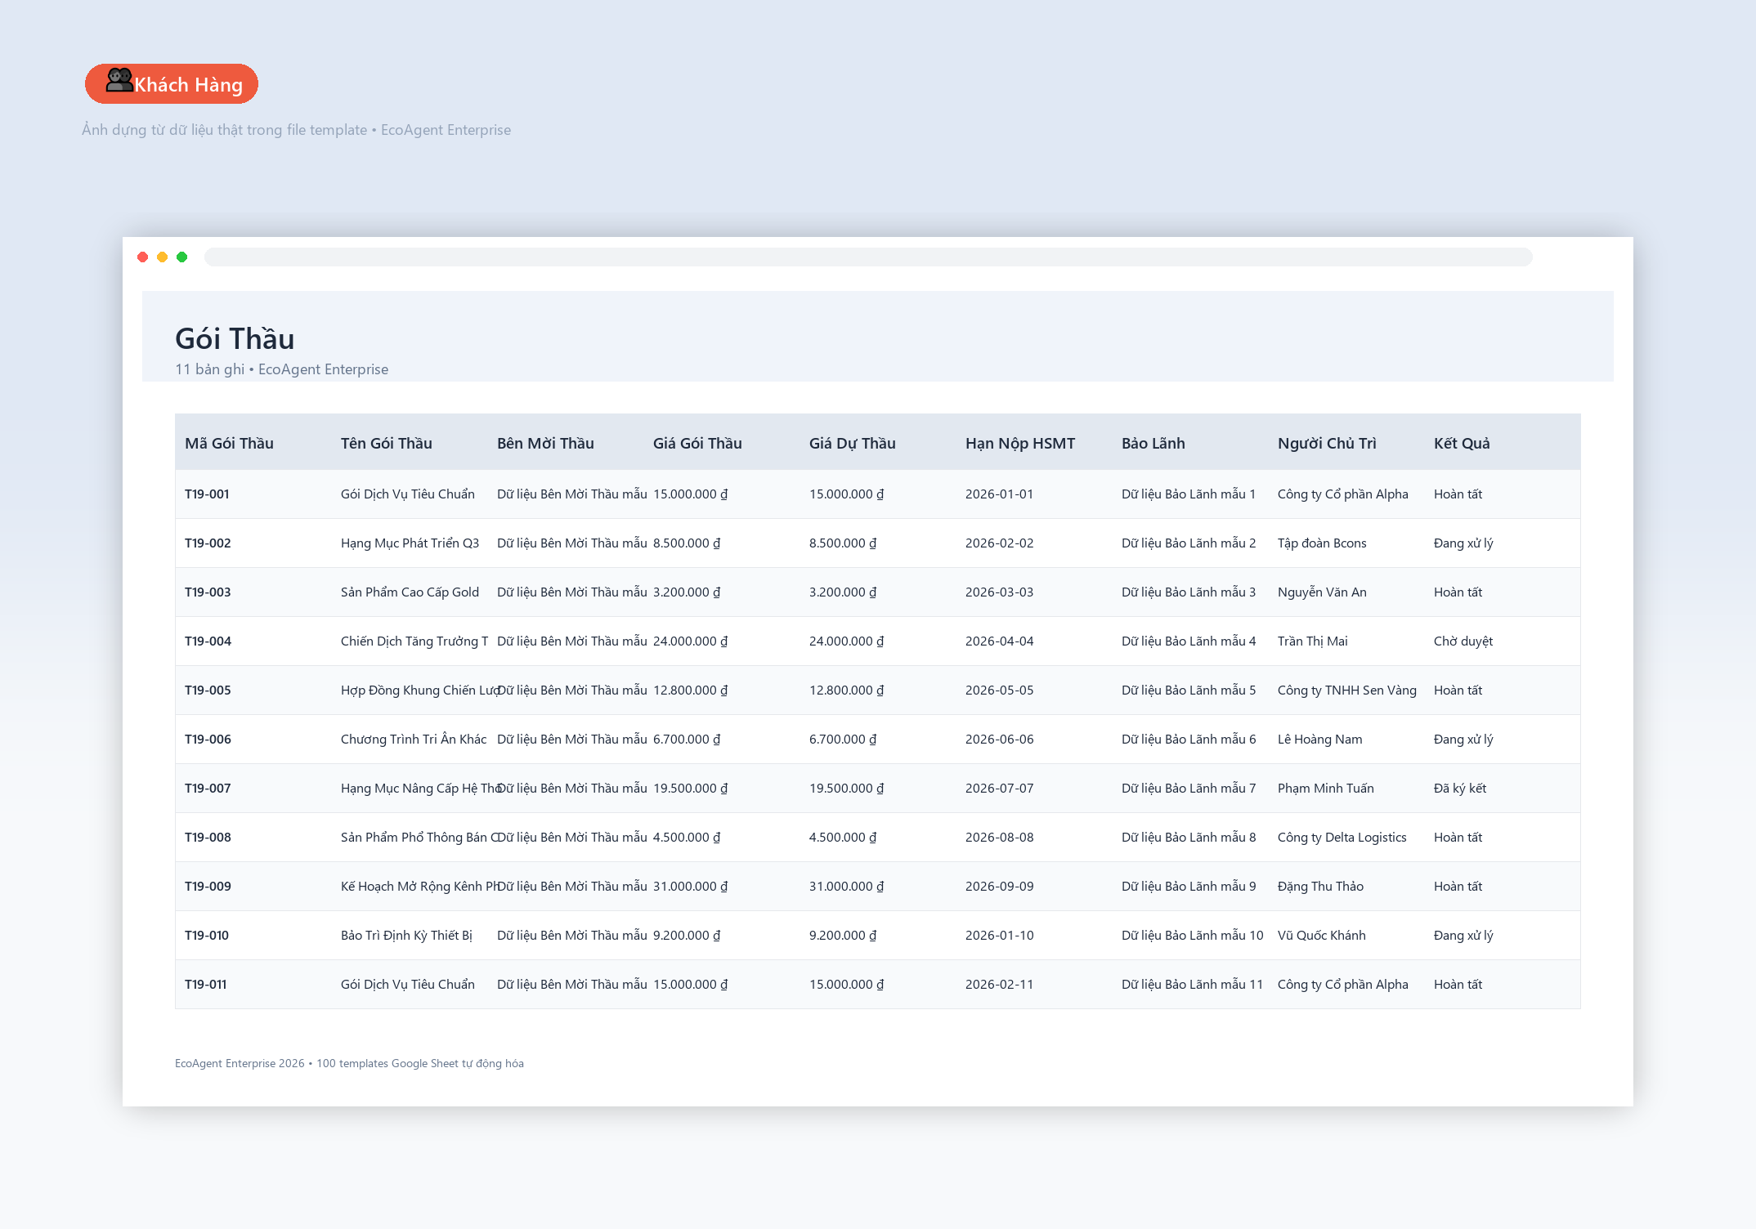Click the 2026-05-05 deadline cell

999,690
